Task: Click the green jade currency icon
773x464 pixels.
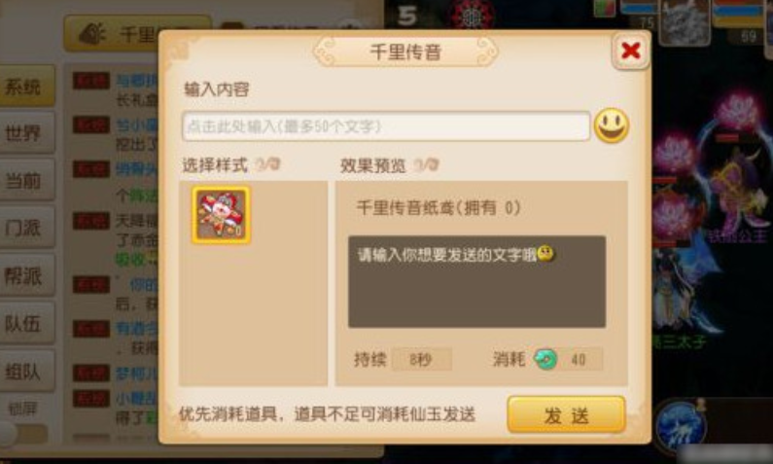Action: pyautogui.click(x=545, y=359)
